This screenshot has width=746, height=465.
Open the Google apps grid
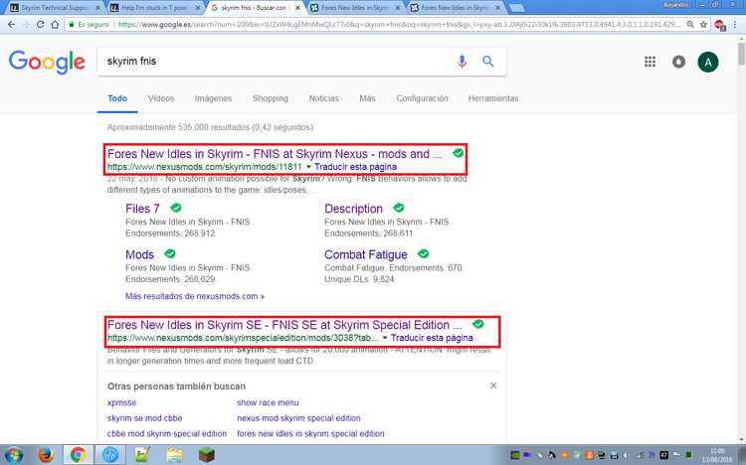650,62
